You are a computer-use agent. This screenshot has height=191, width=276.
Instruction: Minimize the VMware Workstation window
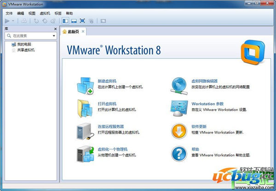[249, 3]
